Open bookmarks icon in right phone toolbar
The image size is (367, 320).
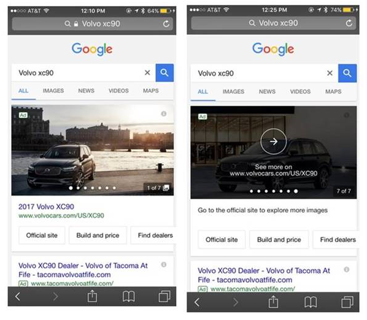pos(311,302)
